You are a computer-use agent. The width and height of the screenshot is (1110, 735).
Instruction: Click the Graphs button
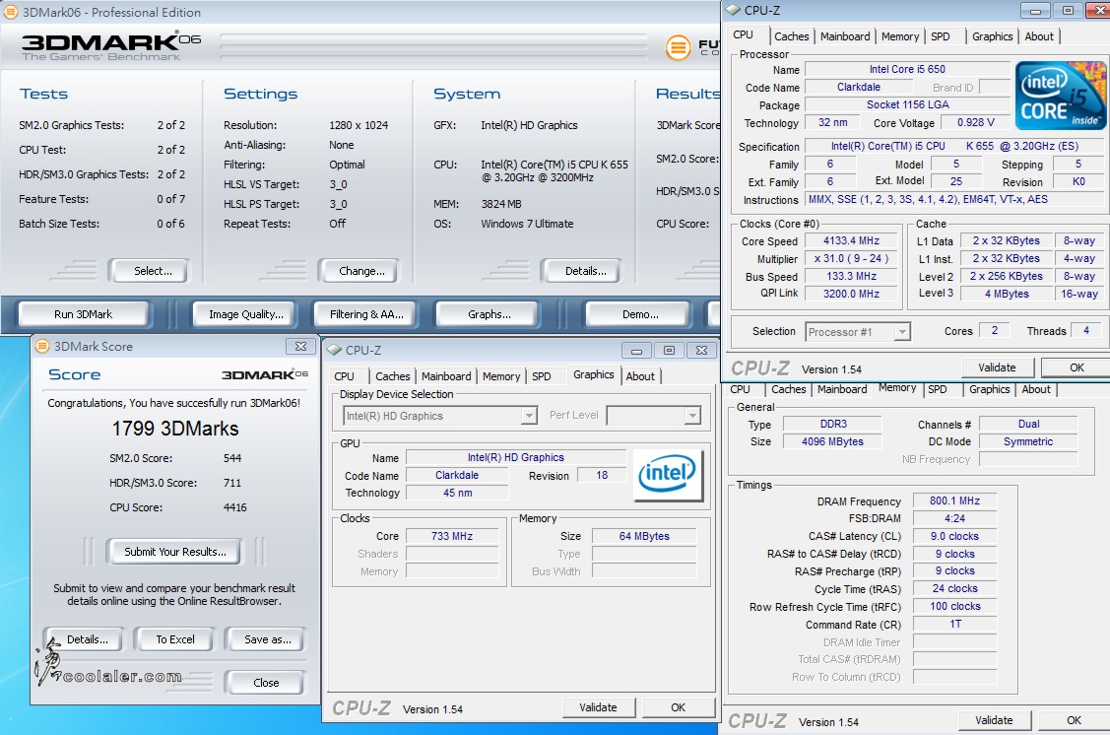pos(489,313)
